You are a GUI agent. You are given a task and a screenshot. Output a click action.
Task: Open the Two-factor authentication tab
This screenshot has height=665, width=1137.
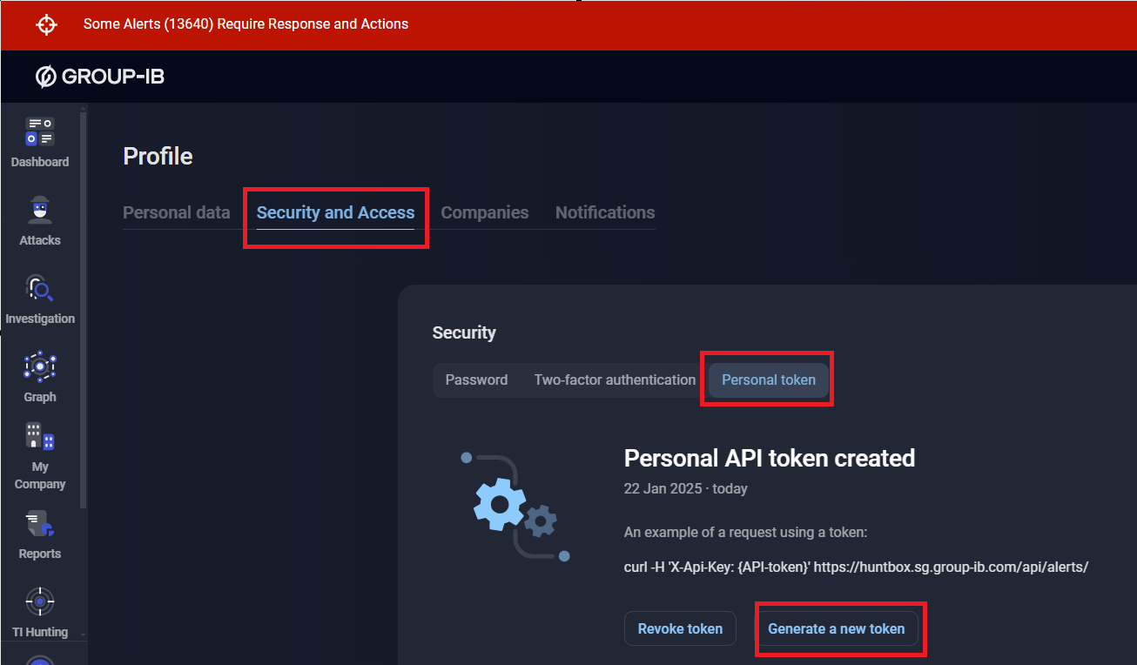(615, 380)
